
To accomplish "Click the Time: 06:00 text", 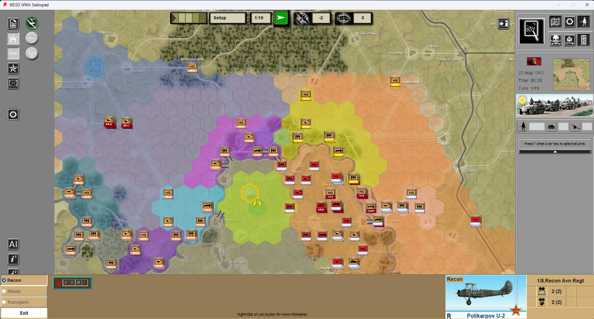I will (x=530, y=80).
